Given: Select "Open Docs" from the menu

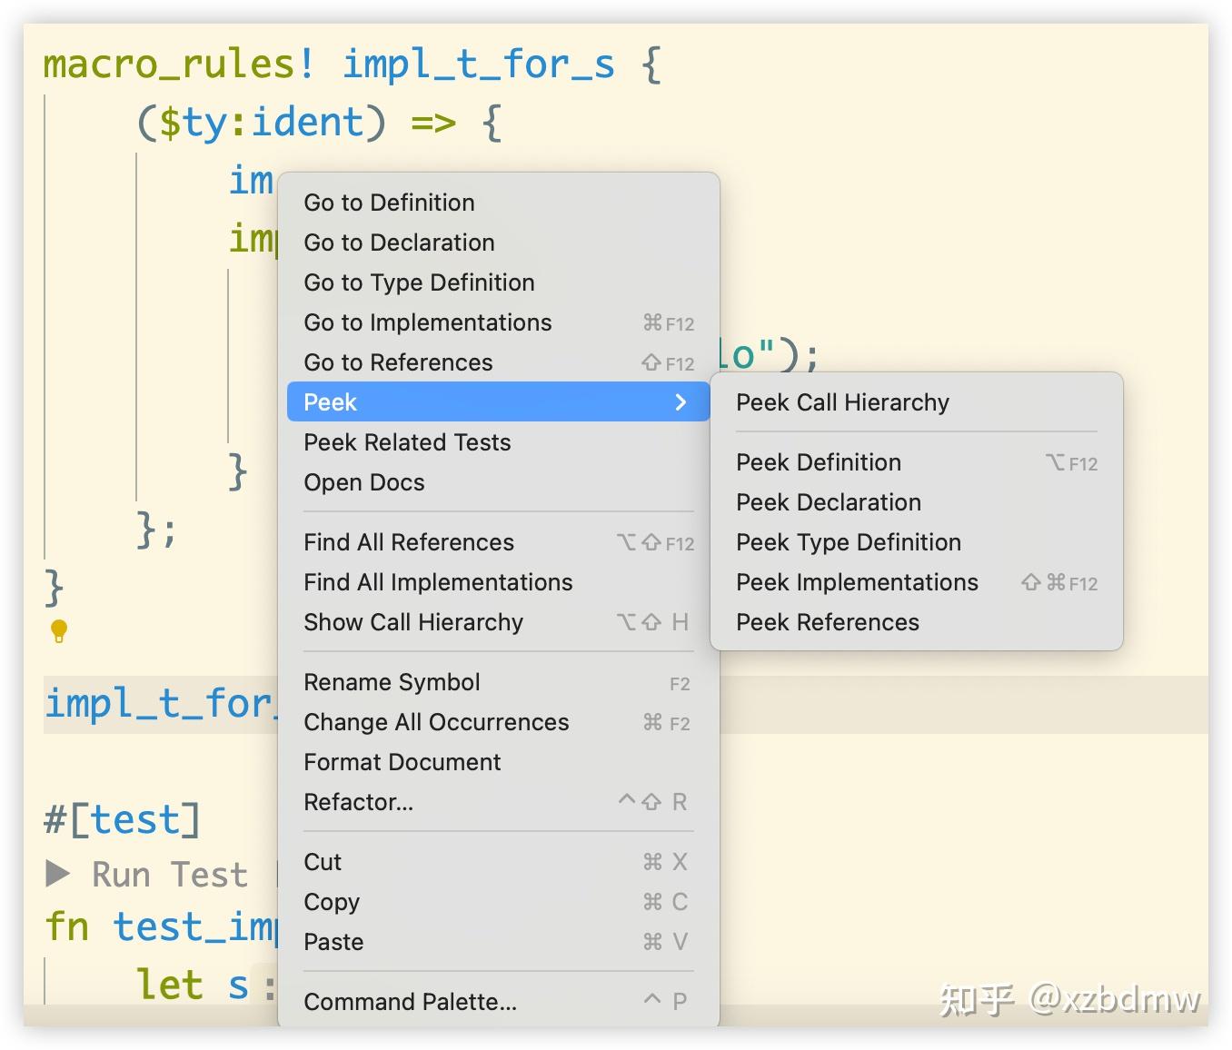Looking at the screenshot, I should point(363,482).
